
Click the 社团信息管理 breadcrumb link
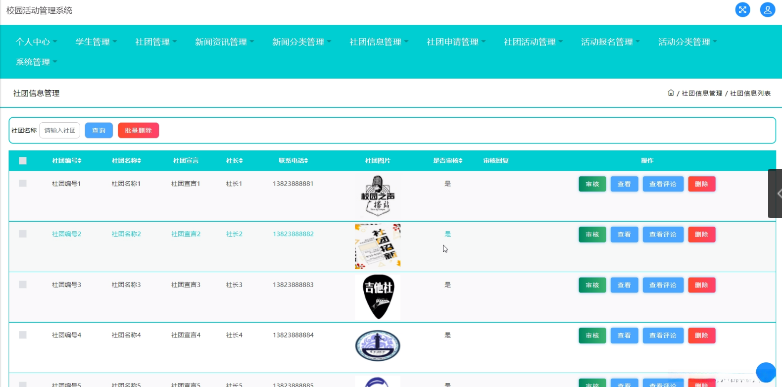[702, 93]
